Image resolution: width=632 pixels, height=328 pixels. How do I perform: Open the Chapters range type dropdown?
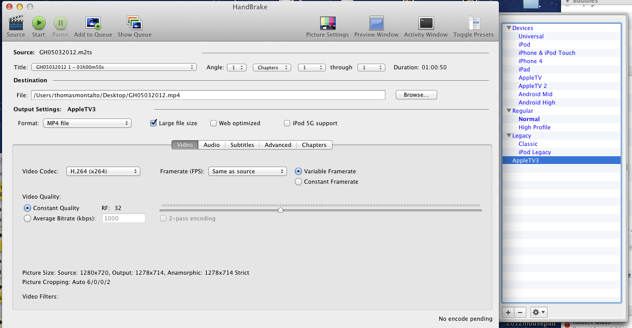click(x=272, y=67)
